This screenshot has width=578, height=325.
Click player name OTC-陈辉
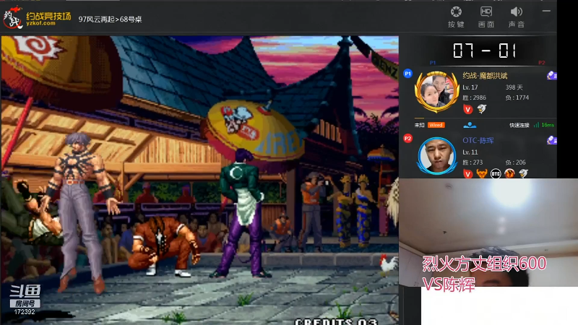pyautogui.click(x=478, y=140)
